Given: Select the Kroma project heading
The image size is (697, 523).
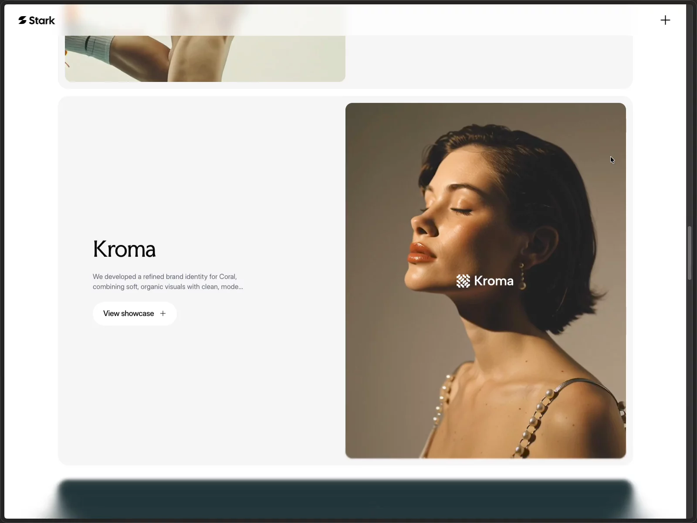Looking at the screenshot, I should [x=124, y=249].
